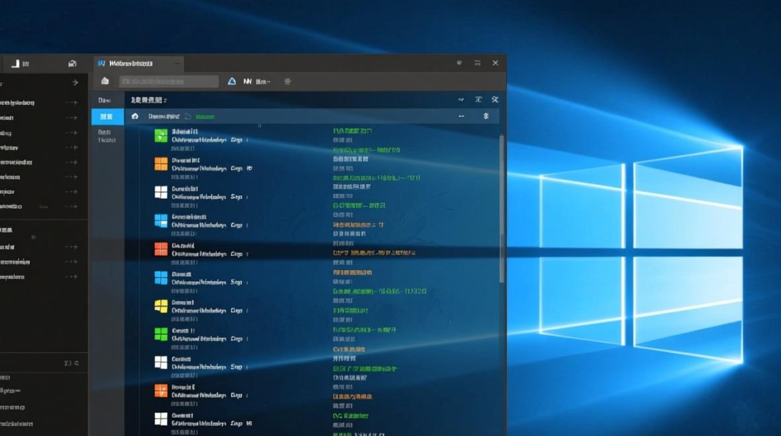Click inside the search input field

(x=169, y=81)
